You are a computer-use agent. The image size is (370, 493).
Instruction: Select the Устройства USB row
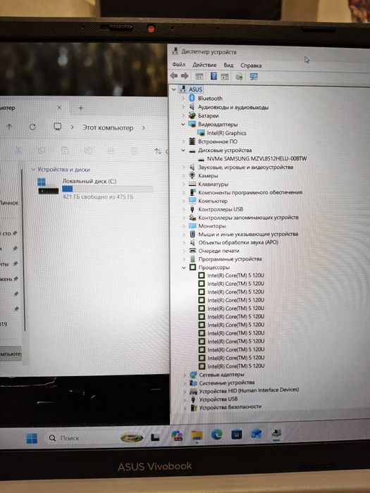pyautogui.click(x=218, y=399)
